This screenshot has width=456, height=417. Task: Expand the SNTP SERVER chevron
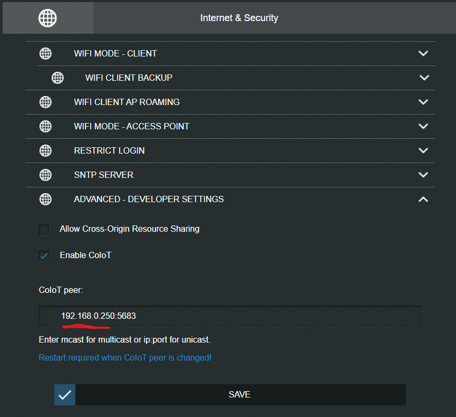click(423, 175)
